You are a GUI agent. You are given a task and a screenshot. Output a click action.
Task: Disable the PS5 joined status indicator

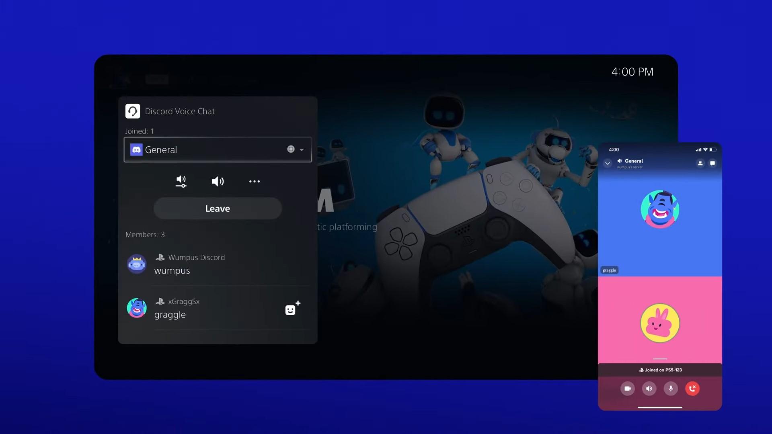pos(659,369)
